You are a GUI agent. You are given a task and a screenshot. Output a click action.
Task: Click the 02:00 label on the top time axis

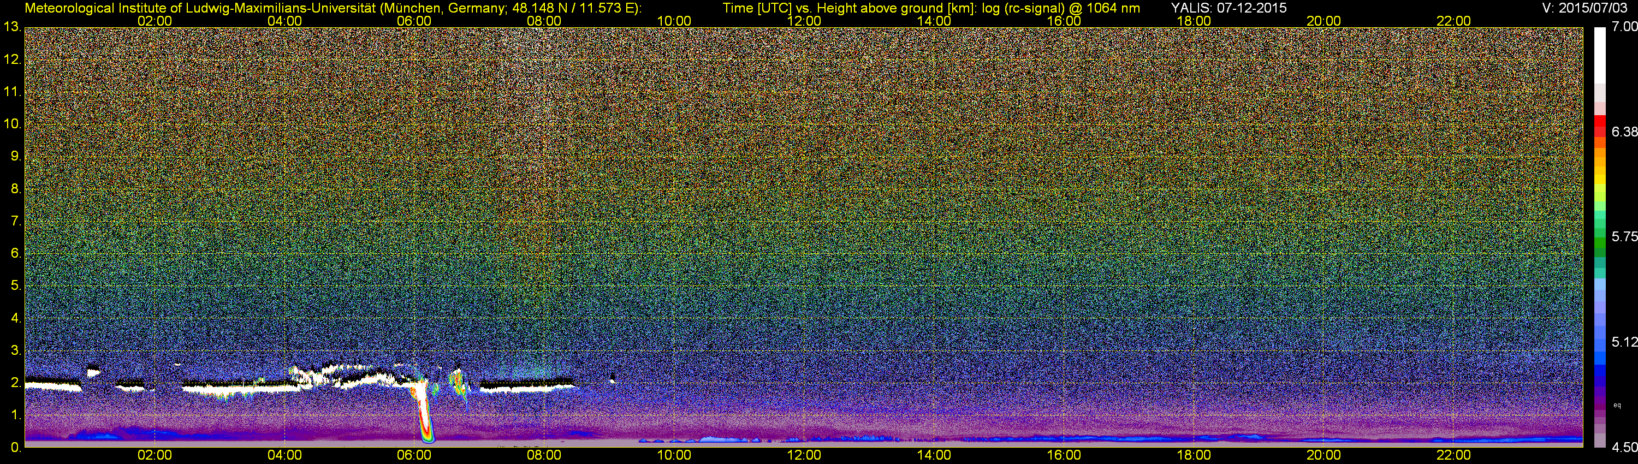(155, 21)
